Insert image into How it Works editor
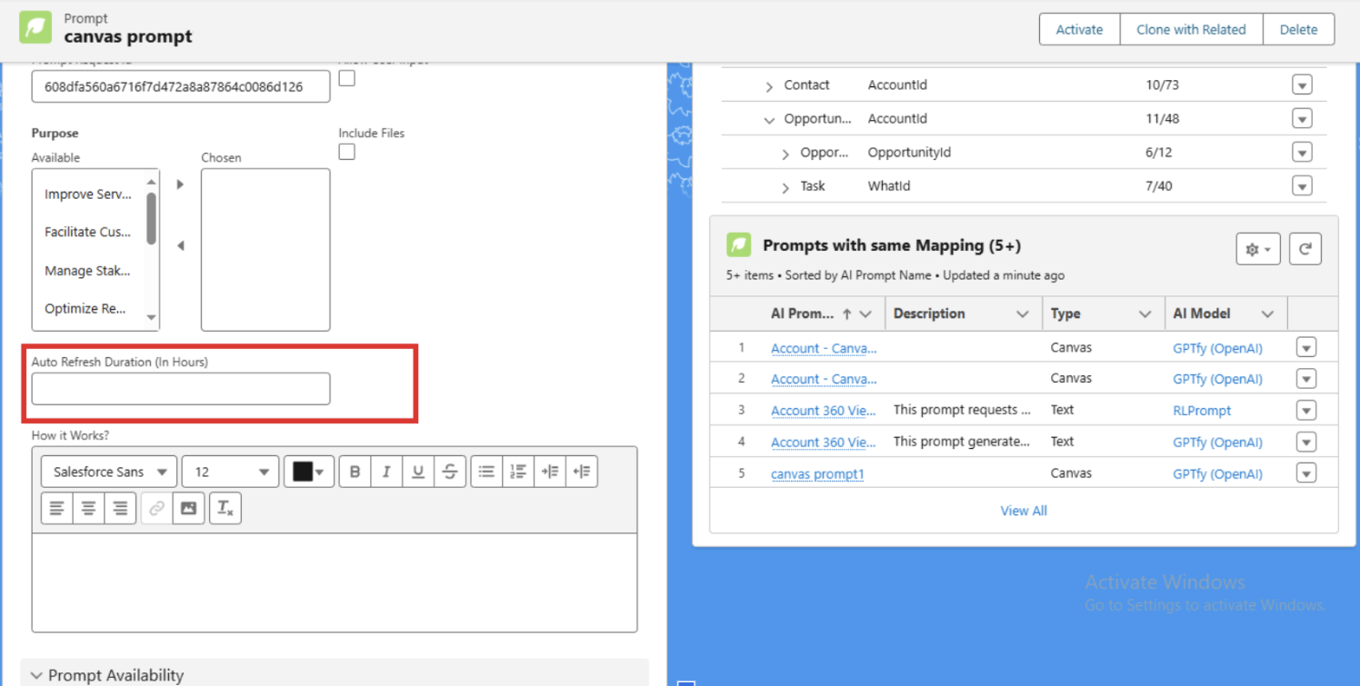This screenshot has height=686, width=1360. coord(188,509)
